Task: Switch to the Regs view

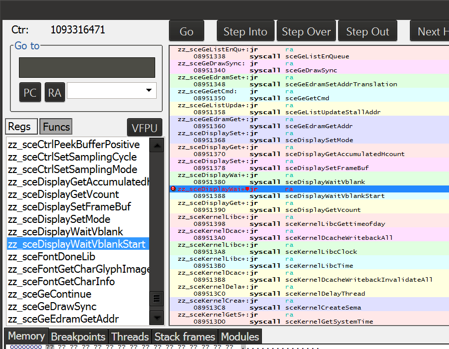Action: click(x=19, y=127)
